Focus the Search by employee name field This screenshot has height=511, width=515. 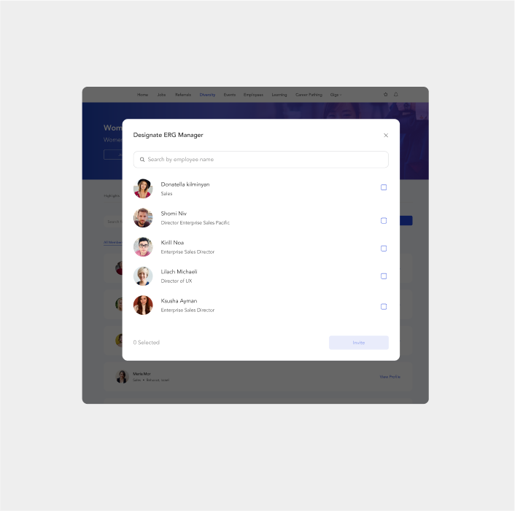(x=261, y=160)
